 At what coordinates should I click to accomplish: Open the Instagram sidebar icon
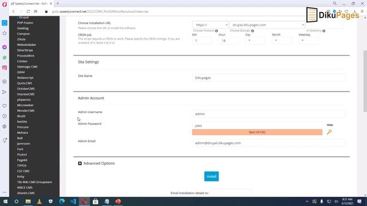5,68
